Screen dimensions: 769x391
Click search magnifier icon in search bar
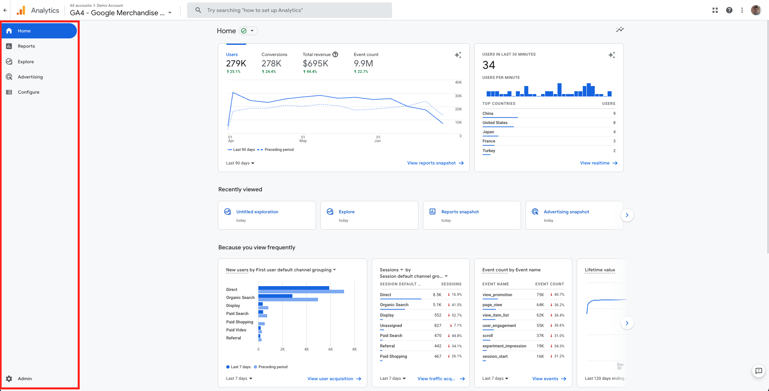(x=198, y=10)
